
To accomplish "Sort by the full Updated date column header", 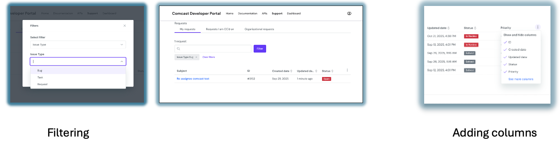I will (438, 28).
